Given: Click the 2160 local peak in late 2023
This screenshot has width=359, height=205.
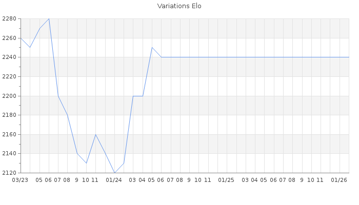Looking at the screenshot, I should coord(95,134).
